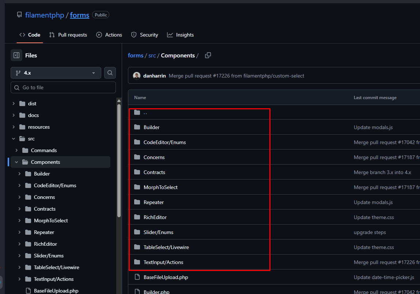Open the 4.x branch selector dropdown
The image size is (420, 294).
(x=56, y=73)
